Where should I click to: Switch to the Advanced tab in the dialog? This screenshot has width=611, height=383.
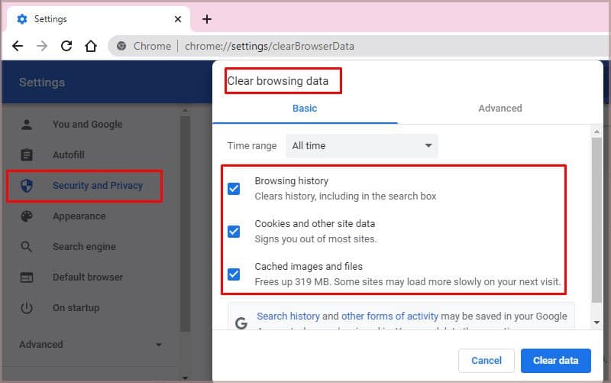coord(500,108)
